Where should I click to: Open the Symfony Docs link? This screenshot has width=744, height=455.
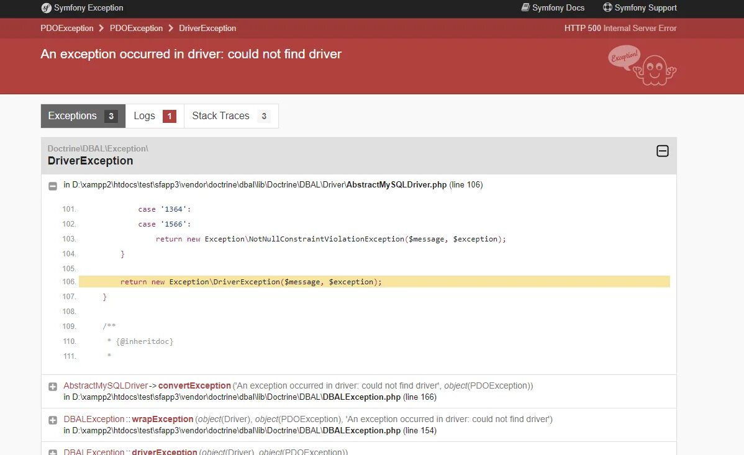coord(553,7)
